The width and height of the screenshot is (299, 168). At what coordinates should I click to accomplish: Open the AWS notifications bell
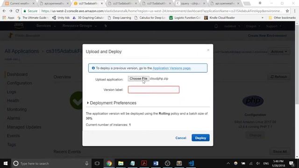[216, 26]
